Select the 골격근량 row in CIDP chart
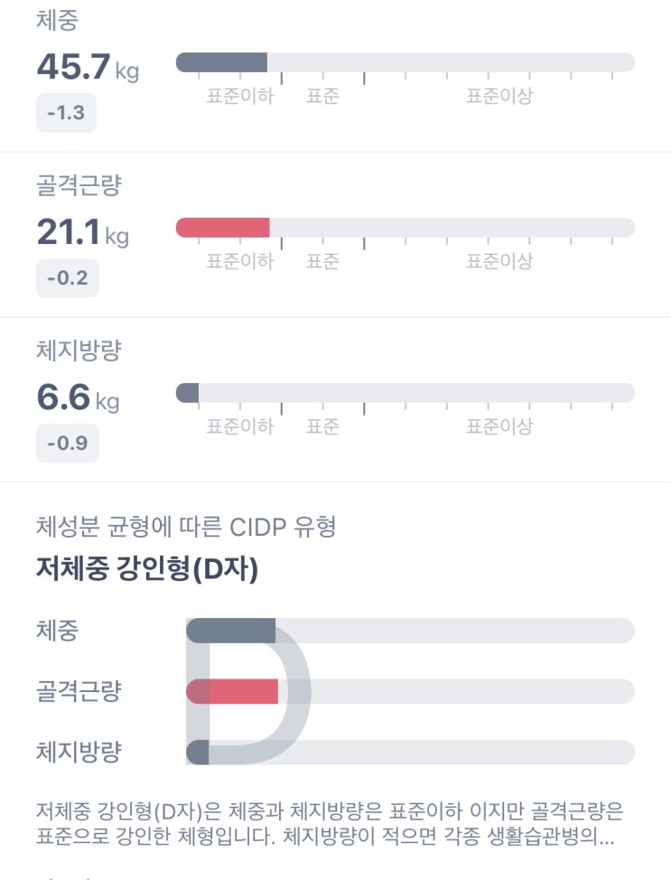671x880 pixels. 336,691
